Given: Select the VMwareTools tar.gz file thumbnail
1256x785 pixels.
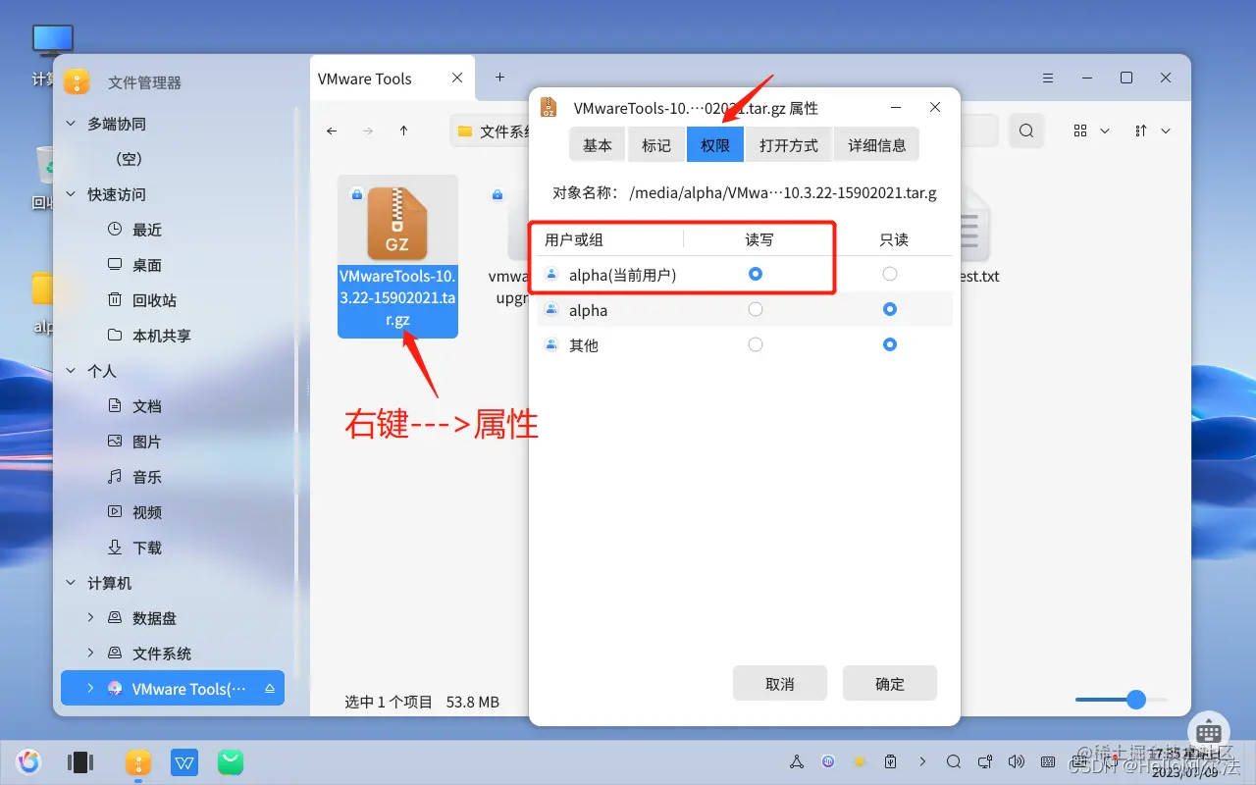Looking at the screenshot, I should coord(397,223).
